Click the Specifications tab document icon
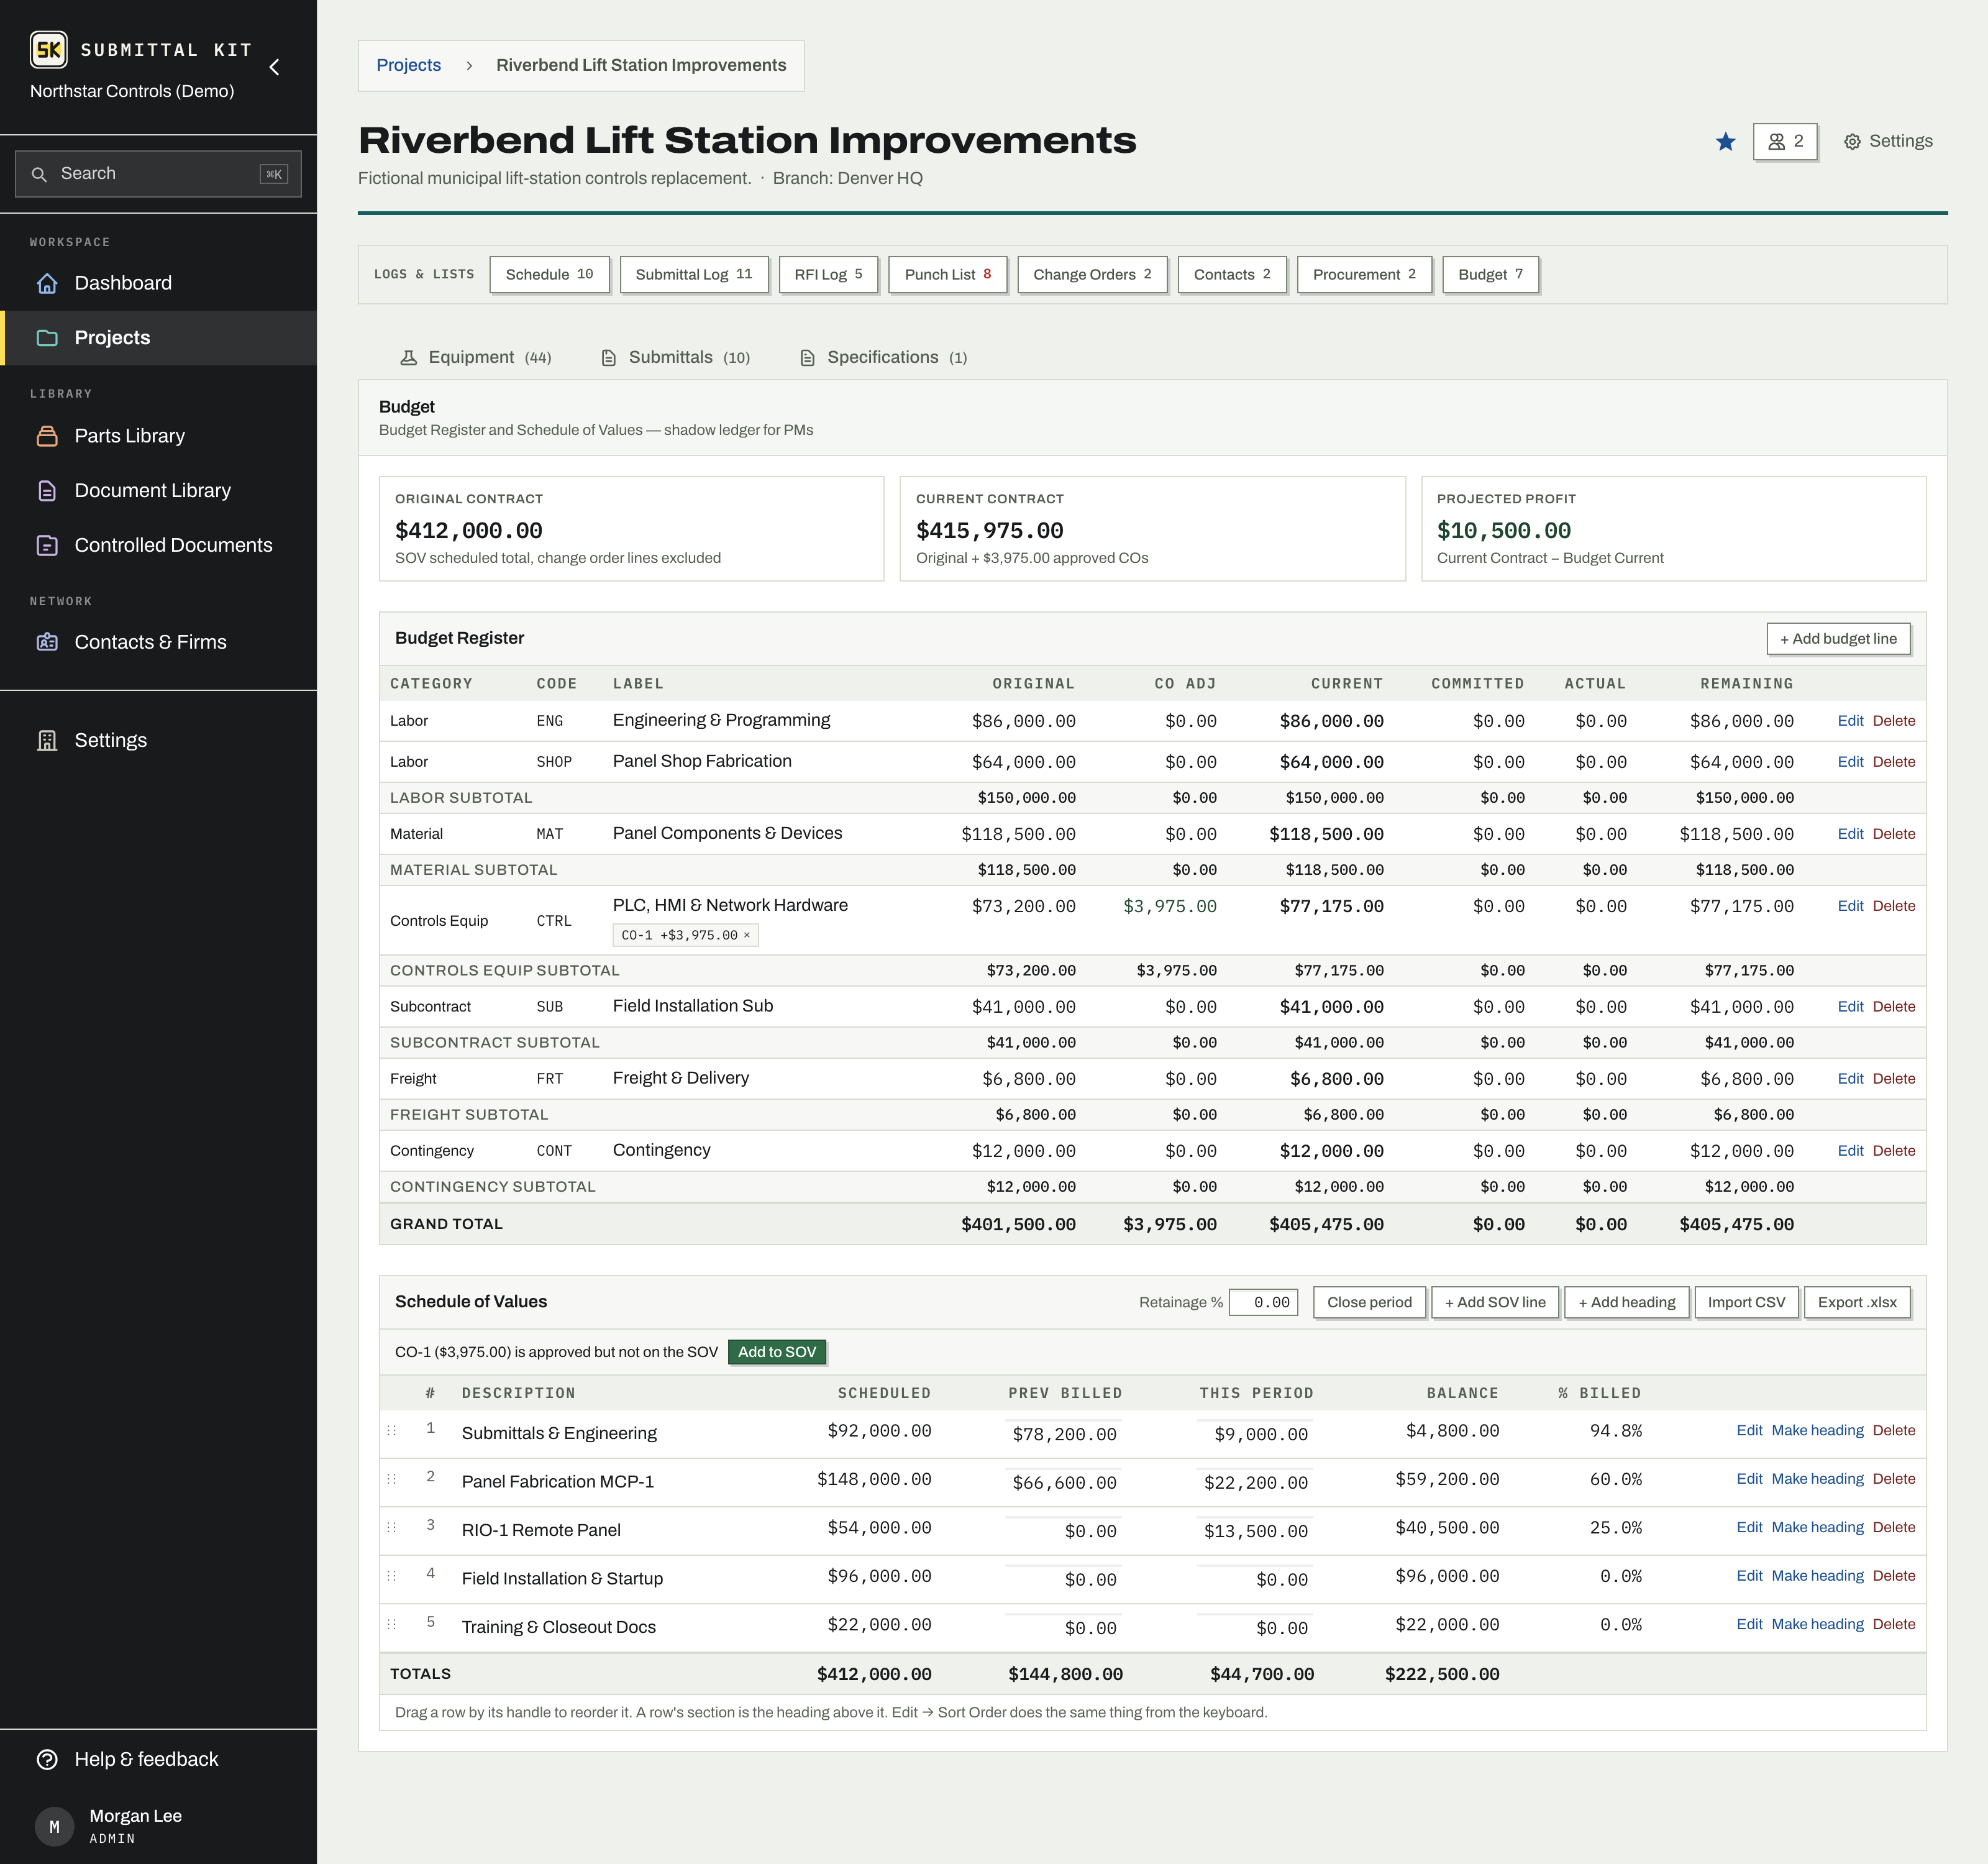The image size is (1988, 1864). pyautogui.click(x=807, y=358)
